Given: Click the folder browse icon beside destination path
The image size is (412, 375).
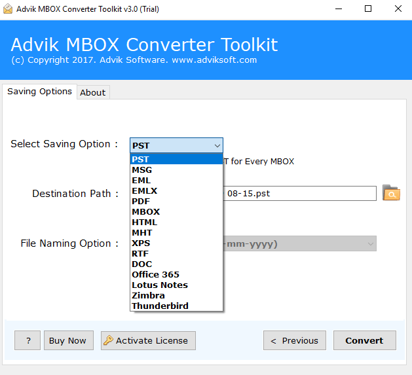Looking at the screenshot, I should 391,193.
